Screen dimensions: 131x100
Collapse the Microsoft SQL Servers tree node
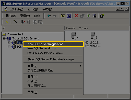4,38
